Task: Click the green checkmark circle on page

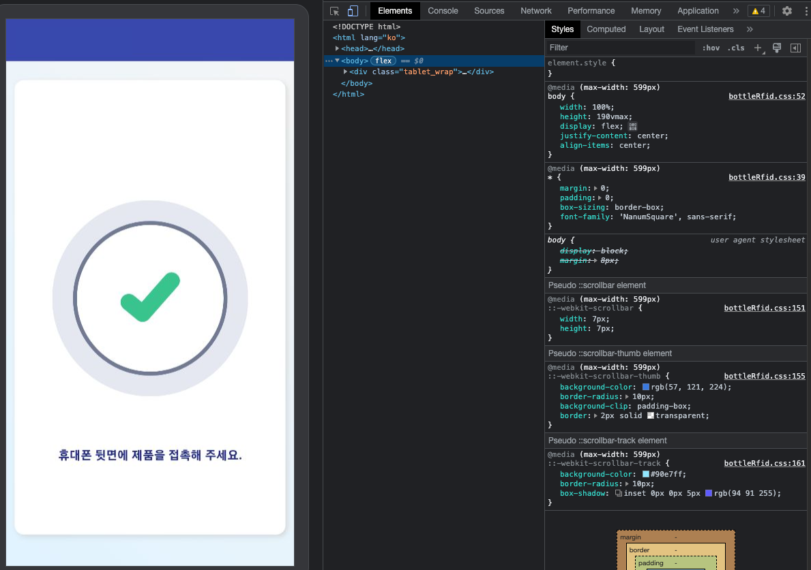Action: (150, 298)
